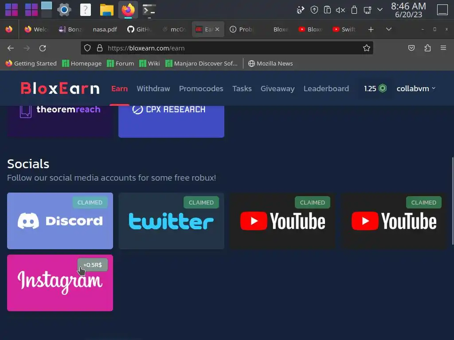Open the Instagram social card

pos(60,283)
